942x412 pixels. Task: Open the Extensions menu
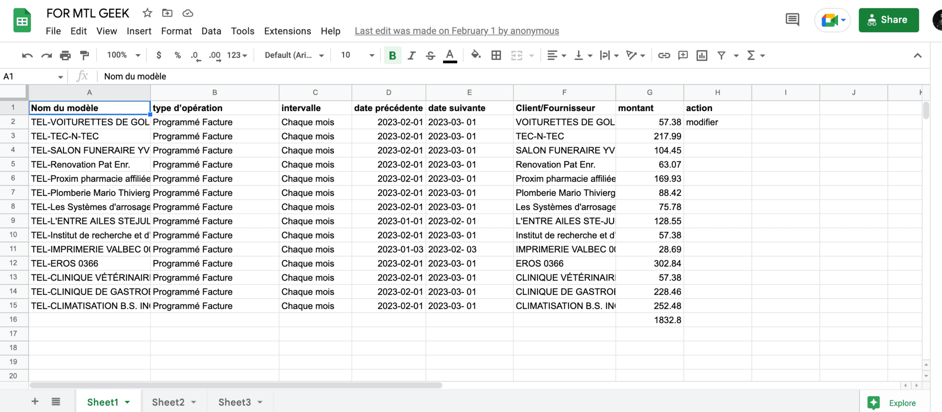click(287, 31)
